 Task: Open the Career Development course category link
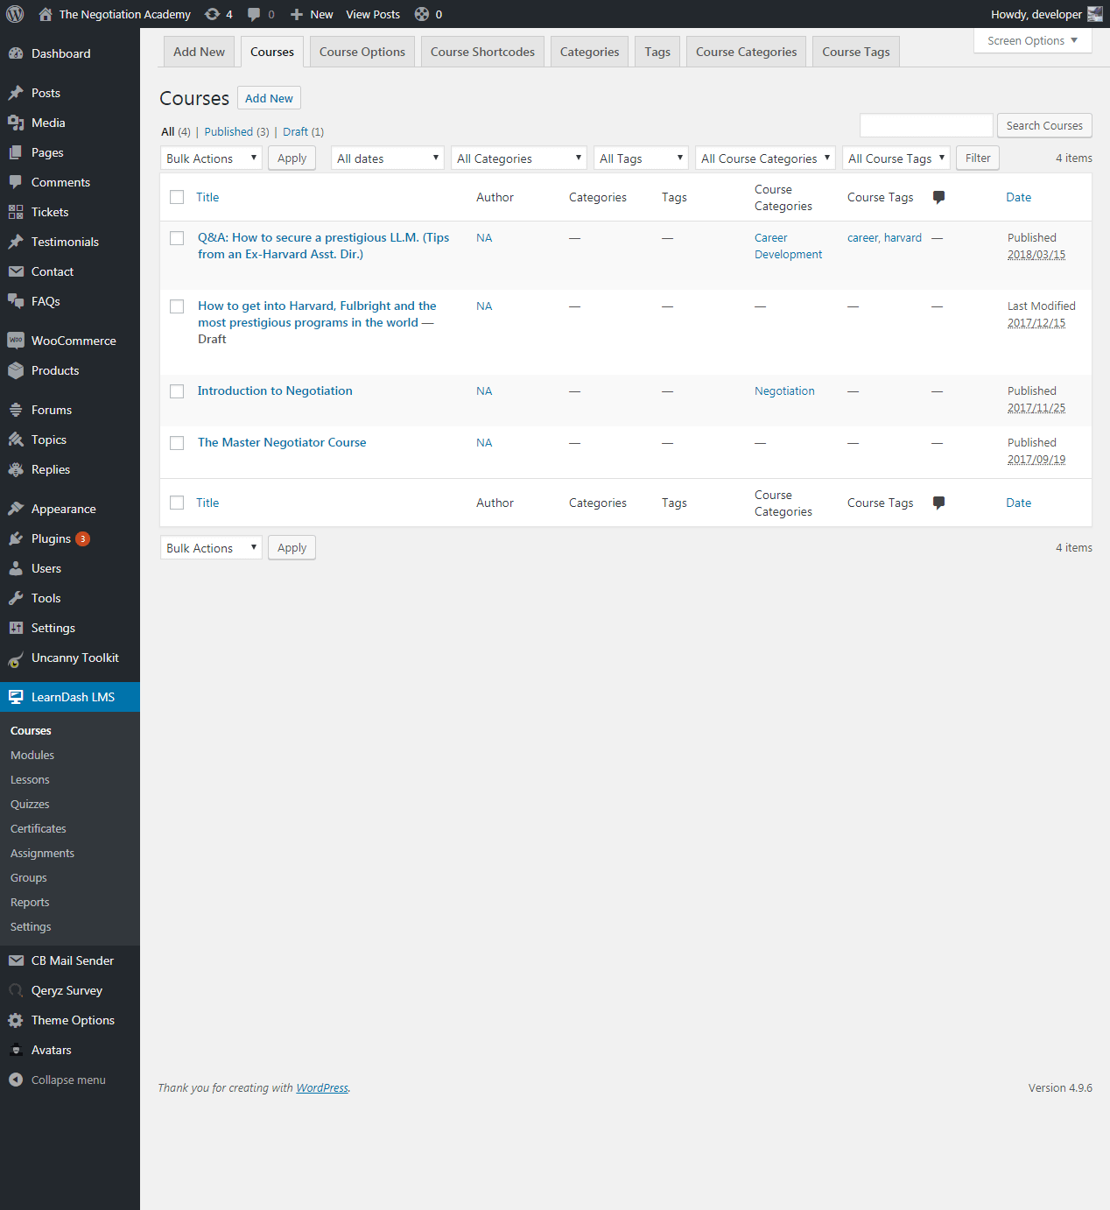[788, 246]
